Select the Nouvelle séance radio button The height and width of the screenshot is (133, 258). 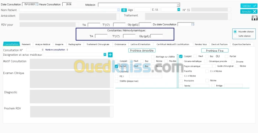click(235, 31)
